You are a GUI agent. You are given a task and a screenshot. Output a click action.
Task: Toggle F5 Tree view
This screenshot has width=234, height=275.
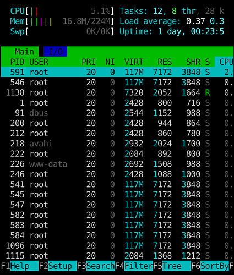[172, 266]
